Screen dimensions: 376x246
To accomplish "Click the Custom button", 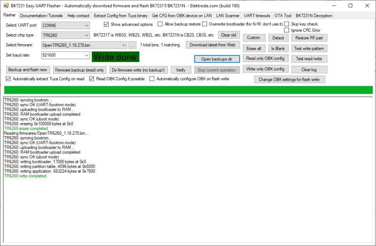I will point(254,38).
